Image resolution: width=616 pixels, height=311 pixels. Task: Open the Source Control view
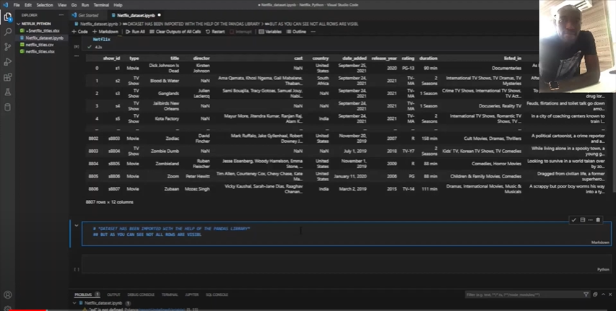tap(8, 47)
